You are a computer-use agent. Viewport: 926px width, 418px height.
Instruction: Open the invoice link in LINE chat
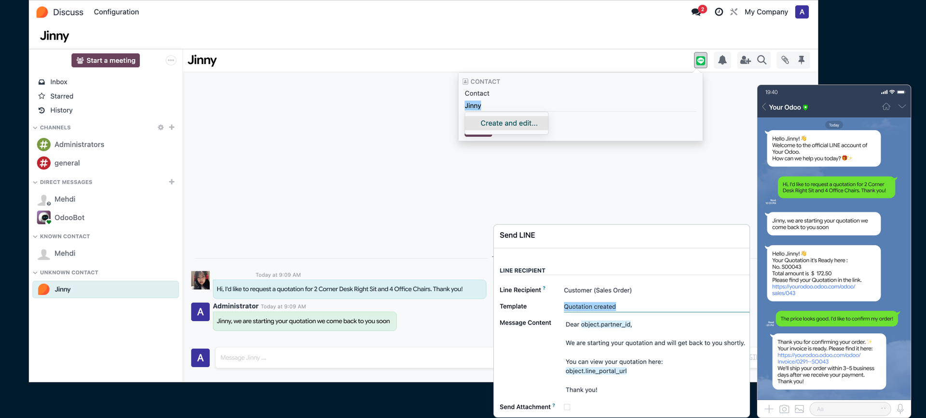[819, 358]
